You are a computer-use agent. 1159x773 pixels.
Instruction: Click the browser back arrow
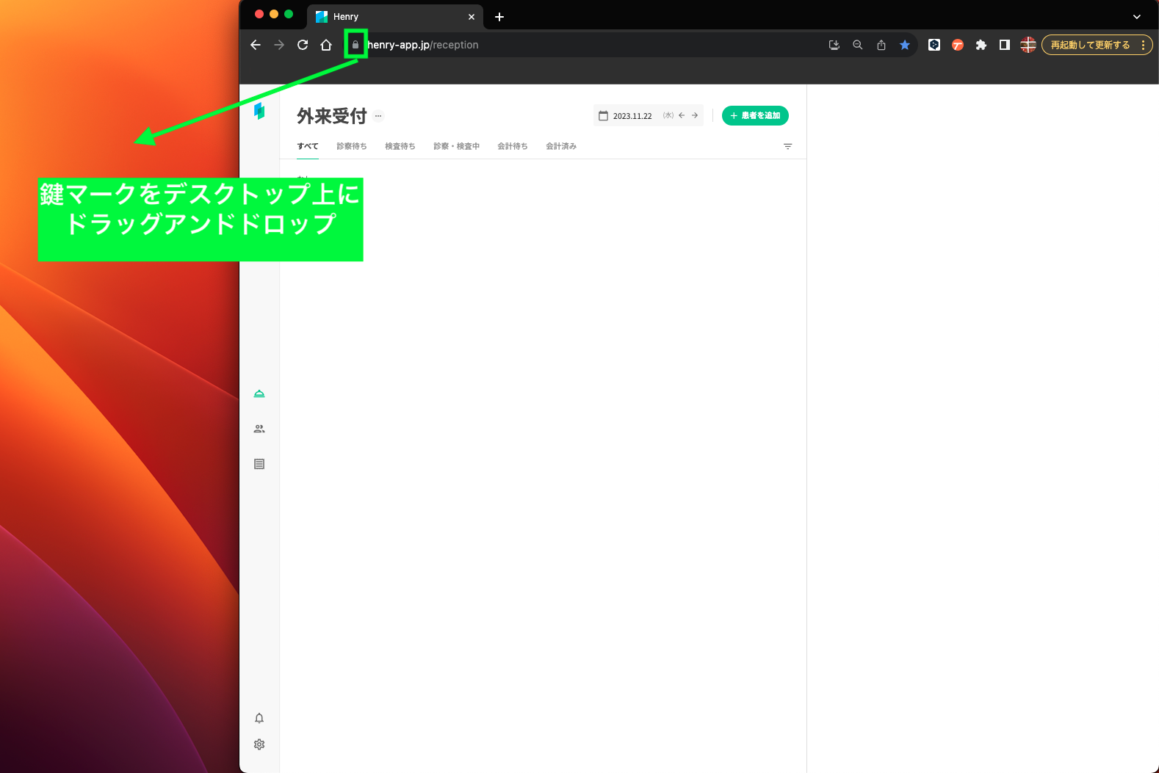256,45
